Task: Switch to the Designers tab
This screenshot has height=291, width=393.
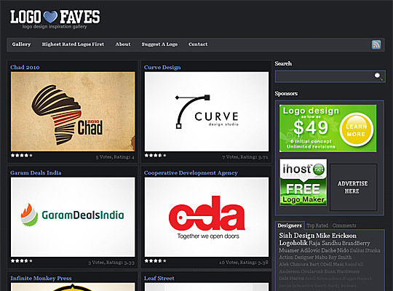Action: [x=290, y=226]
